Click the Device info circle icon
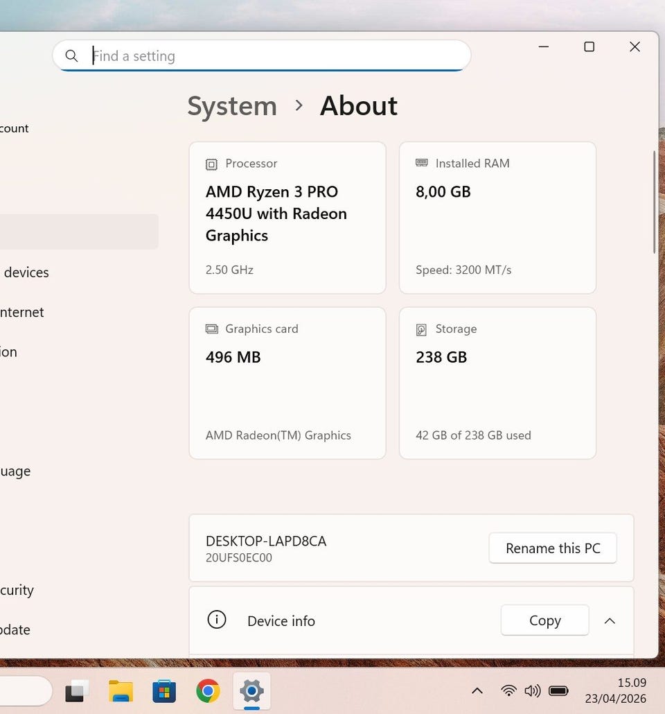 tap(217, 620)
